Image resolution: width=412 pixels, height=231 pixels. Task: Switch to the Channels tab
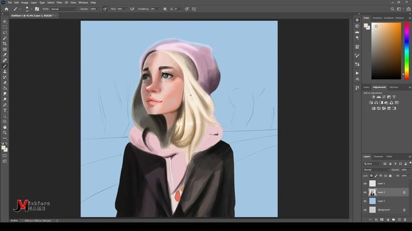click(x=379, y=157)
